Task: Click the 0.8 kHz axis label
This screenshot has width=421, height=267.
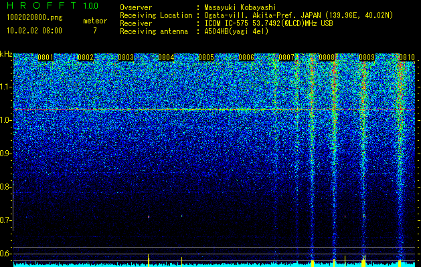Action: 5,187
